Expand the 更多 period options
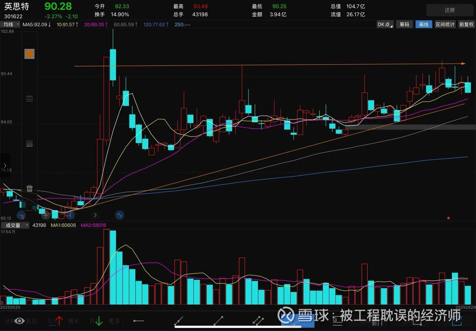 click(116, 321)
